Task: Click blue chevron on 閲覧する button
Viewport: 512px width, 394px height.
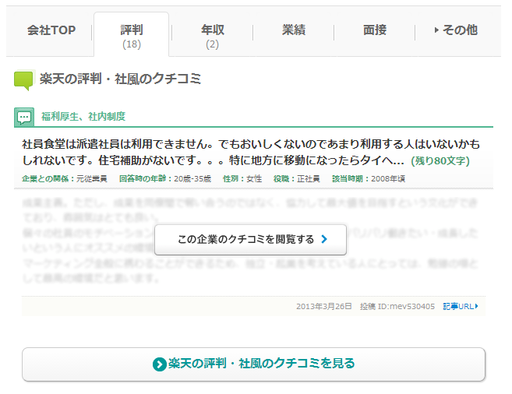Action: pos(324,239)
